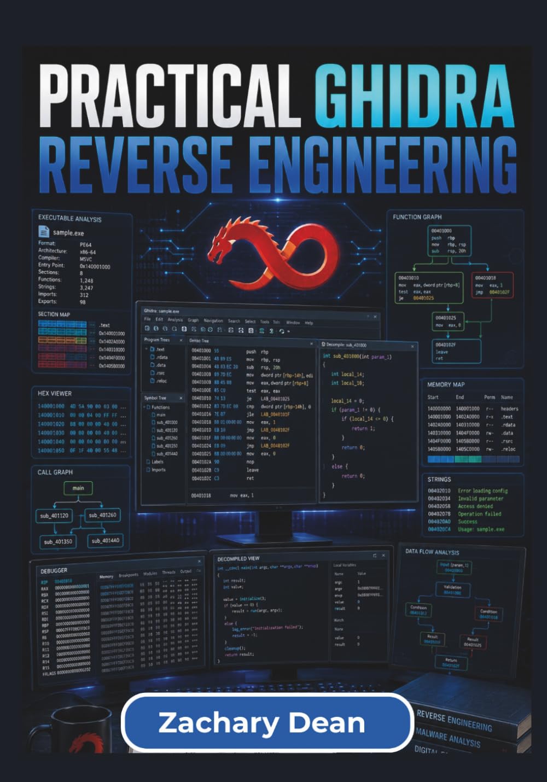Viewport: 547px width, 782px height.
Task: Click the Validation node in Data Flow Analysis
Action: pyautogui.click(x=452, y=590)
